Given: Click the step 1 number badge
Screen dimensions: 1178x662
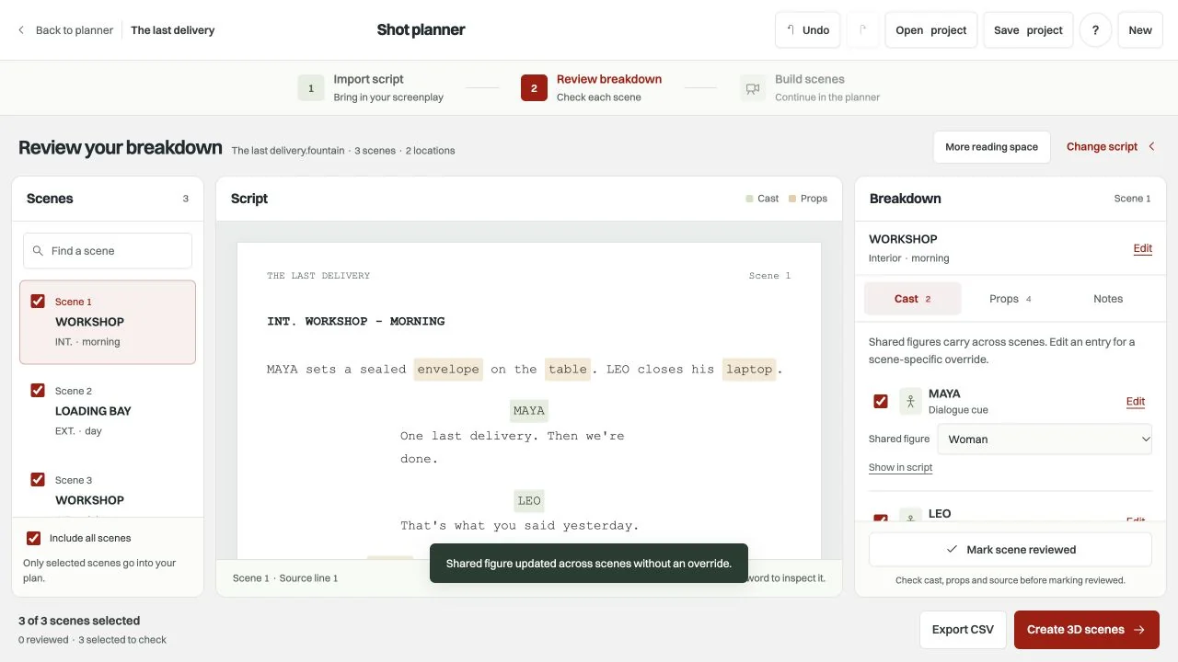Looking at the screenshot, I should (311, 88).
